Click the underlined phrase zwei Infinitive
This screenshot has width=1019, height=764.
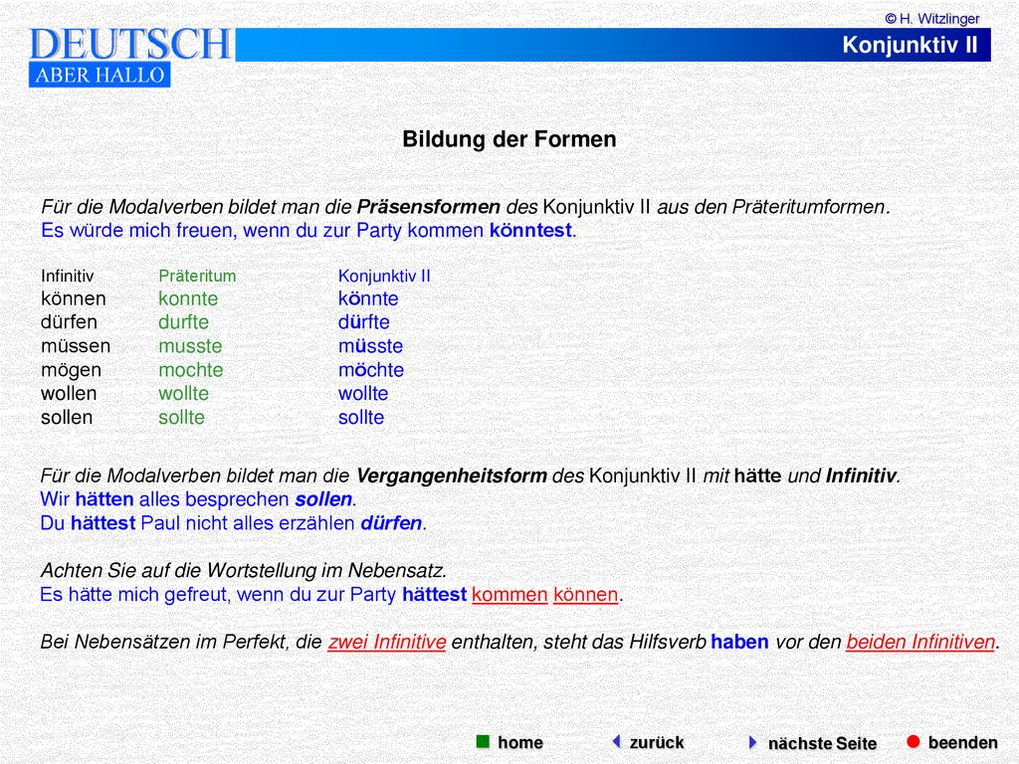tap(387, 642)
